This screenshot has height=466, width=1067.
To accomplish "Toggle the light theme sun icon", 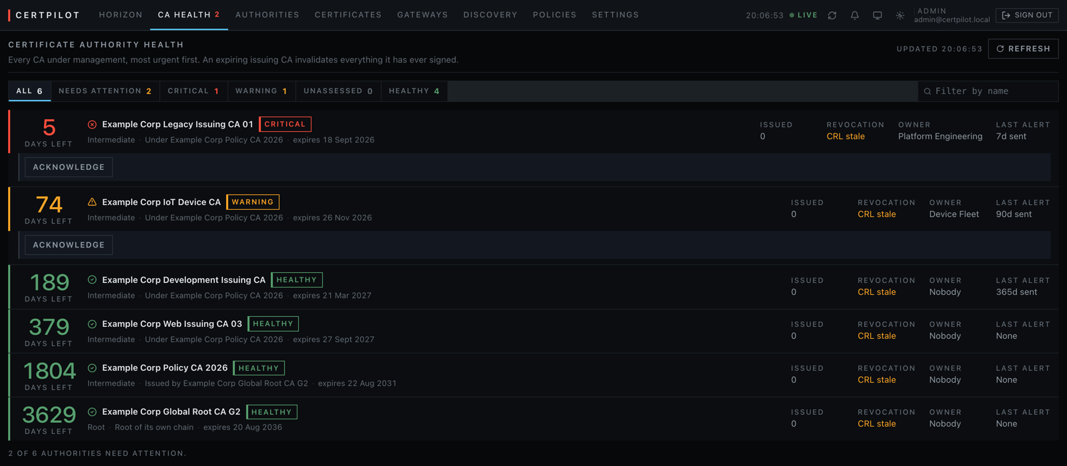I will click(900, 15).
